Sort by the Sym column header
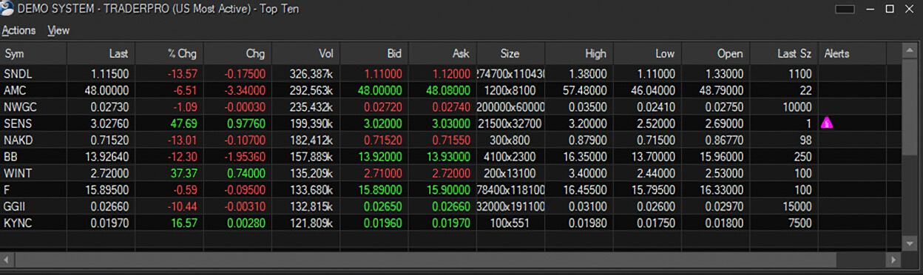This screenshot has width=923, height=275. 33,53
